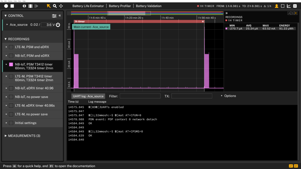This screenshot has width=301, height=169.
Task: Open control settings sliders icon
Action: [x=54, y=16]
